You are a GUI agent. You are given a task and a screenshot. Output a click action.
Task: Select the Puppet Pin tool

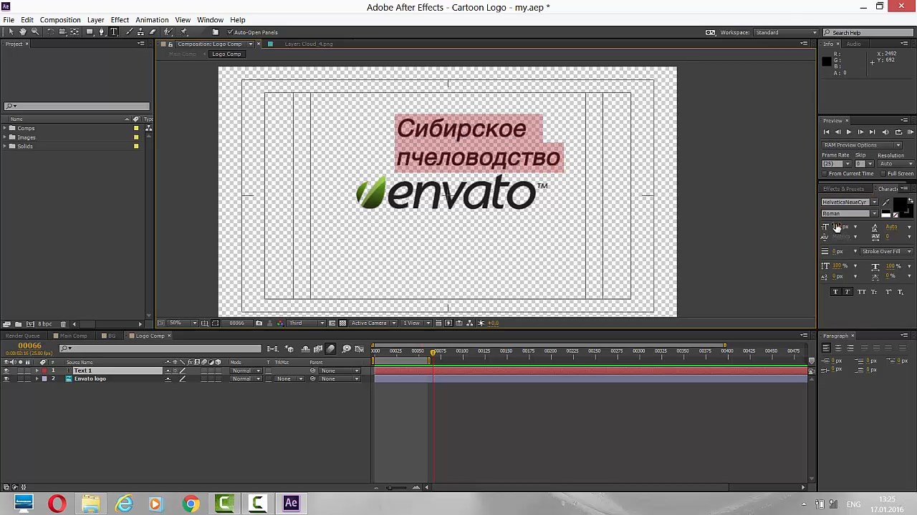tap(183, 32)
